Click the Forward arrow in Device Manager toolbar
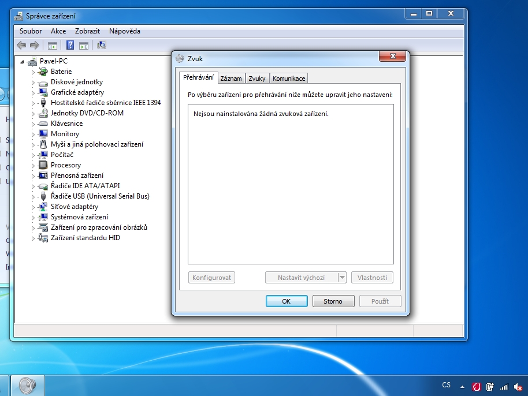 coord(35,45)
